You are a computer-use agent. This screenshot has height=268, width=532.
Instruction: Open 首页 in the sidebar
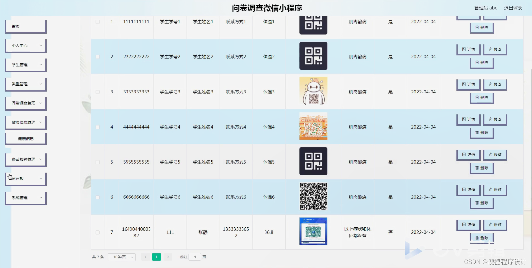26,26
